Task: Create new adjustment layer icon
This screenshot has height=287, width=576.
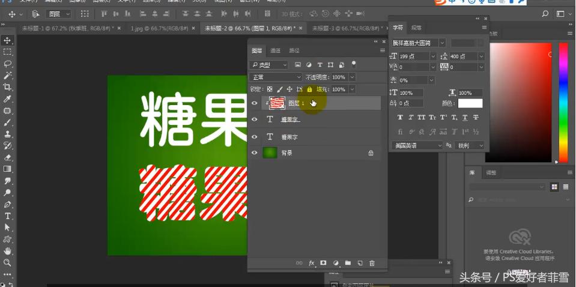Action: 335,263
